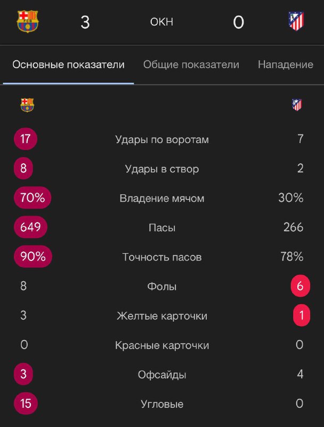324x427 pixels.
Task: Switch to the Нападение tab
Action: [285, 65]
